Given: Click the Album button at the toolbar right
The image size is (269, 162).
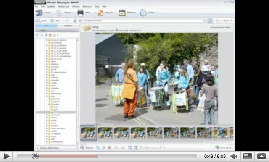Looking at the screenshot, I should tap(226, 21).
